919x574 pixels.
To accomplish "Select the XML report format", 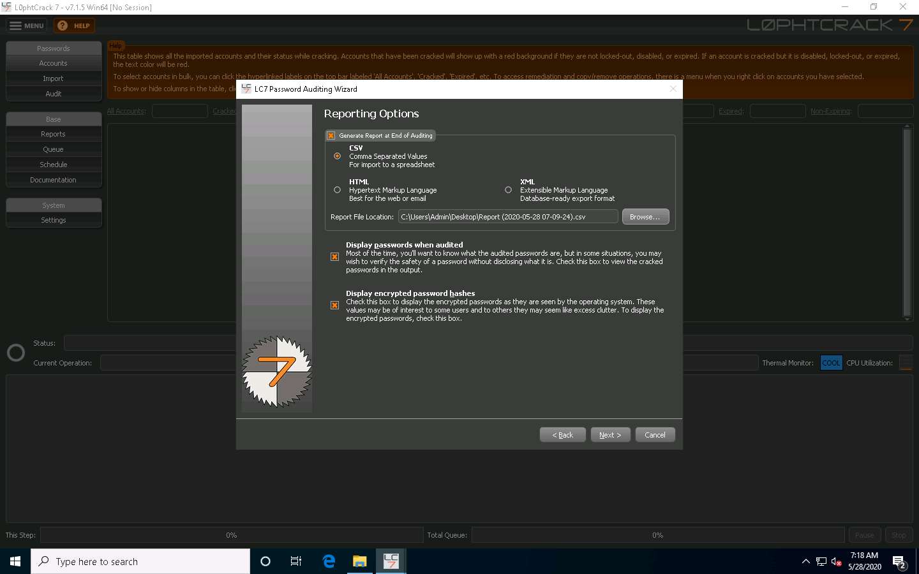I will 508,189.
